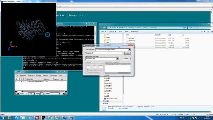Jump to last frame in VMD Main
The image size is (213, 120).
pos(66,91)
